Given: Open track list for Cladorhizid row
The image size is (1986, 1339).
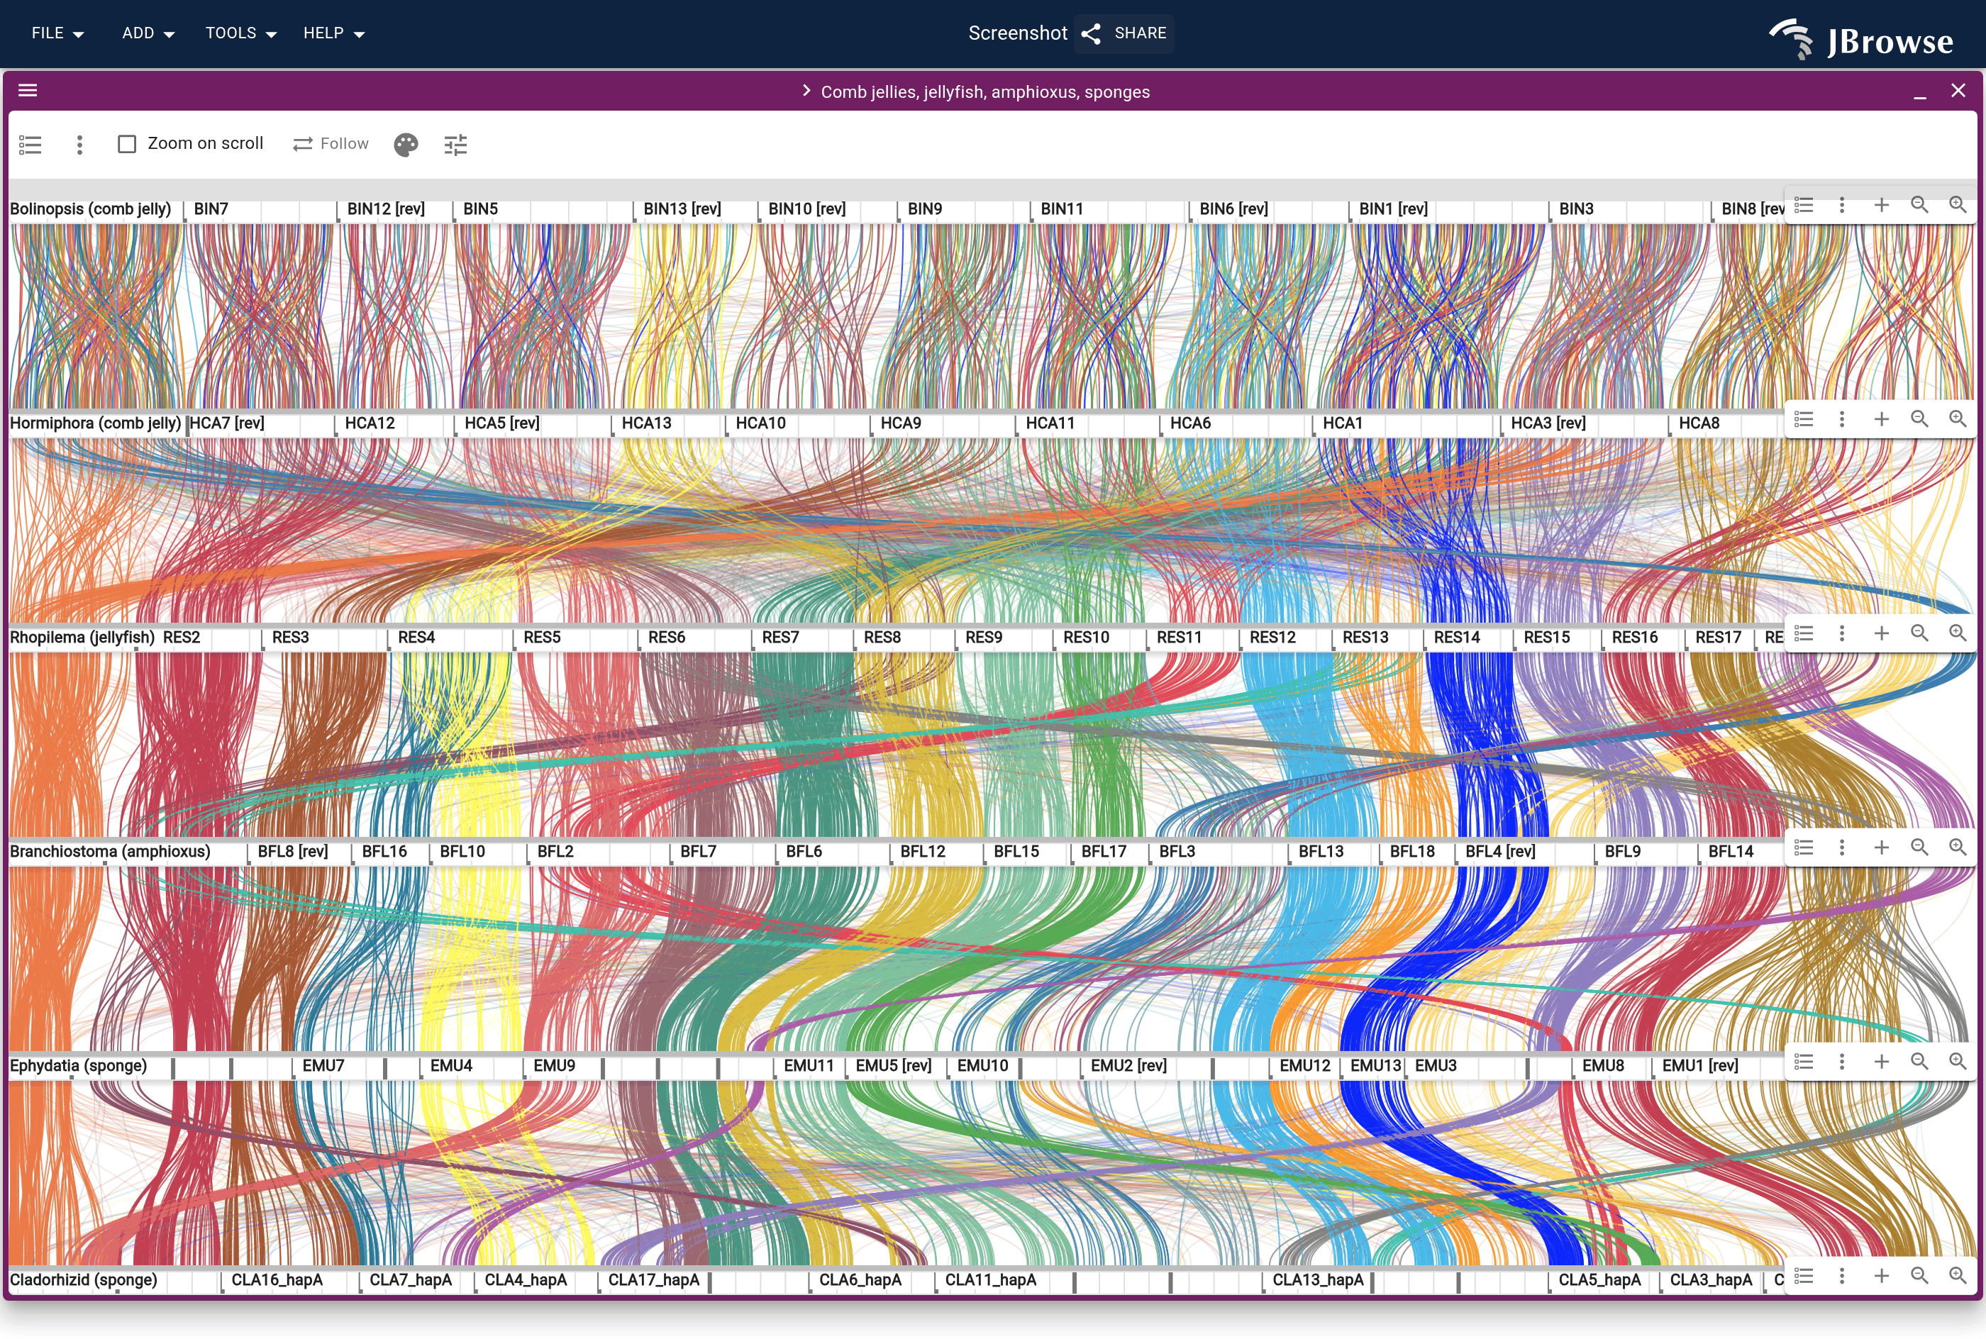Looking at the screenshot, I should click(1804, 1276).
